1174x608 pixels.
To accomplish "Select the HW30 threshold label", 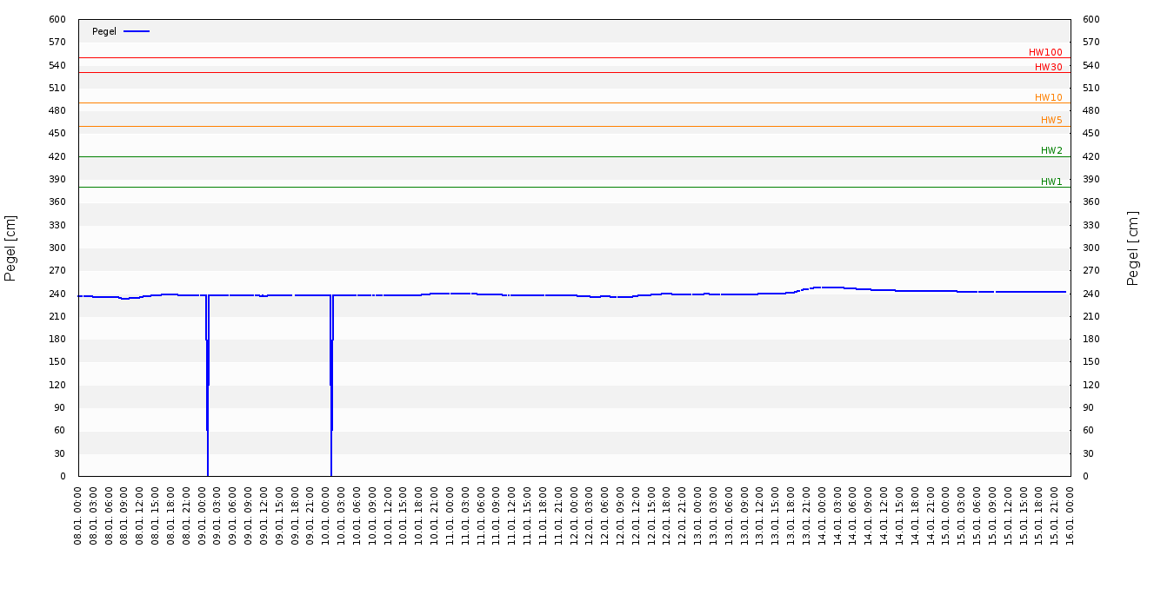I will (x=1048, y=68).
